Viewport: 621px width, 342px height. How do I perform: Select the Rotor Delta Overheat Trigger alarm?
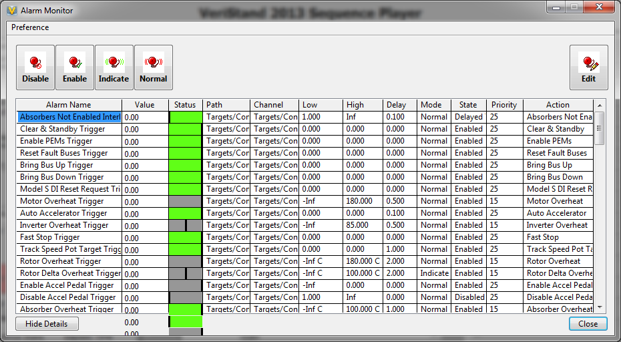click(69, 273)
